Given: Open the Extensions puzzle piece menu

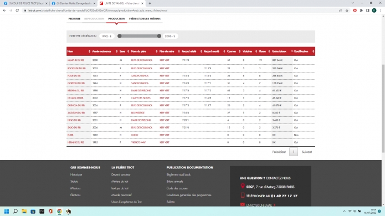Looking at the screenshot, I should tap(361, 11).
